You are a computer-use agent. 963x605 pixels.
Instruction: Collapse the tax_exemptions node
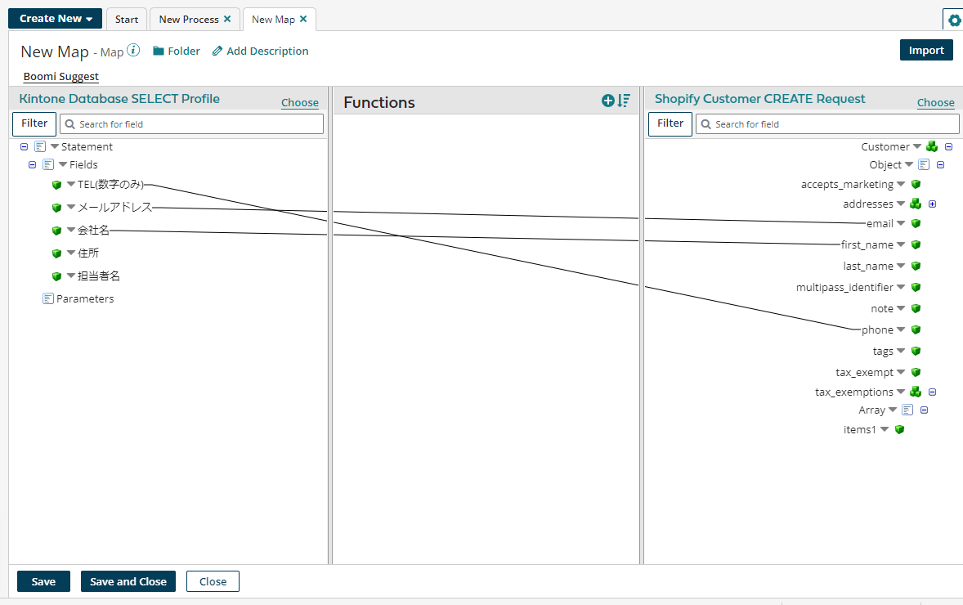tap(932, 392)
